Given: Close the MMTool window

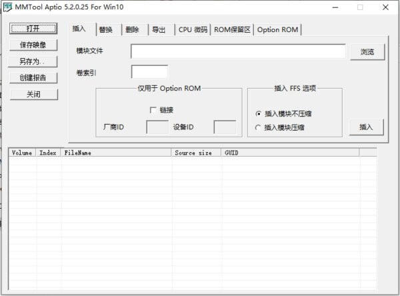Looking at the screenshot, I should tap(385, 7).
